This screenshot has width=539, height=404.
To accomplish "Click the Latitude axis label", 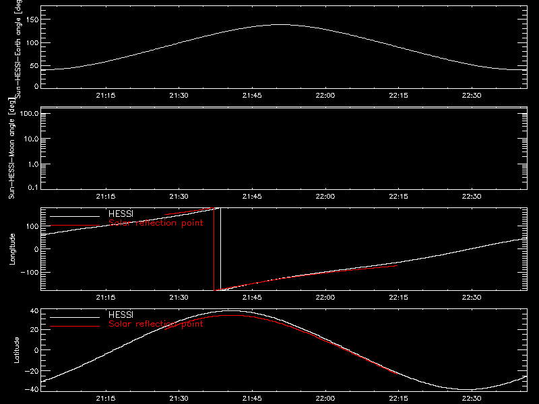I will click(x=16, y=350).
